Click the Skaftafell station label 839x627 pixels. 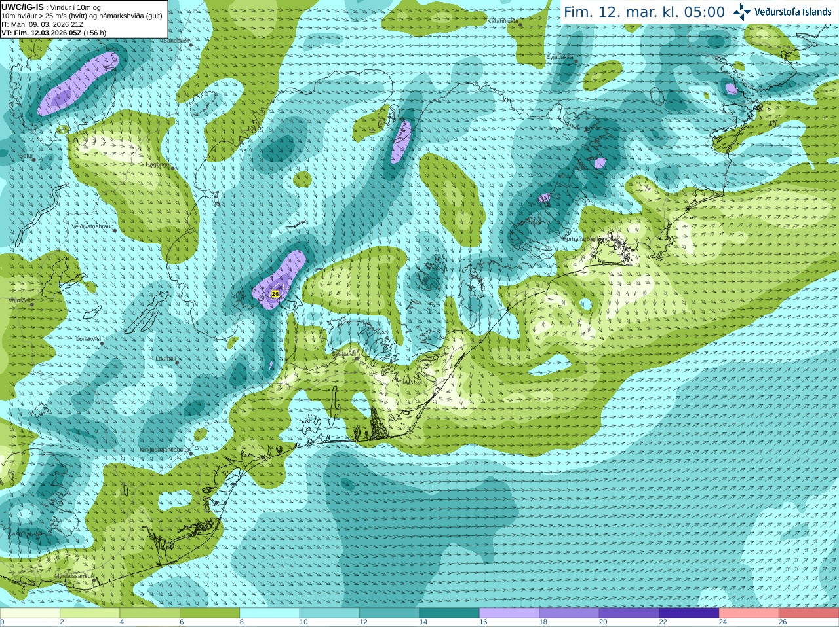[x=343, y=353]
